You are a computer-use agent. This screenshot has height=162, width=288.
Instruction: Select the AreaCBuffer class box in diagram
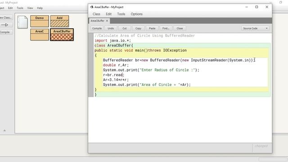coord(62,35)
